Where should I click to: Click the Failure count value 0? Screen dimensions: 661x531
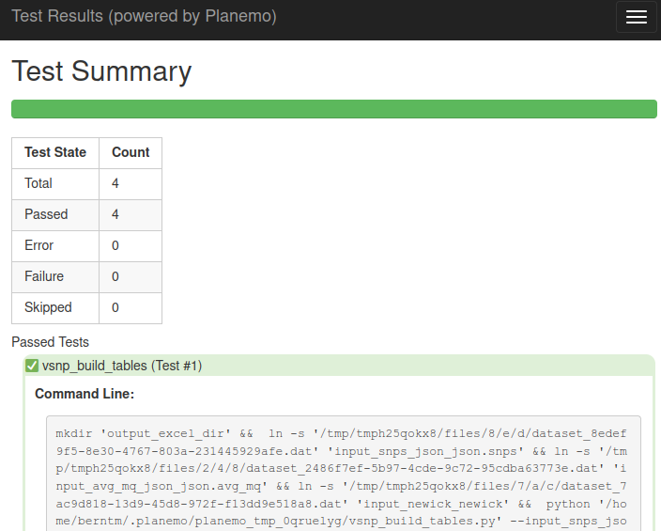115,276
